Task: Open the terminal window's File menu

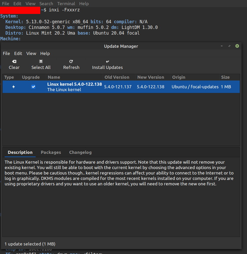Action: [x=5, y=4]
